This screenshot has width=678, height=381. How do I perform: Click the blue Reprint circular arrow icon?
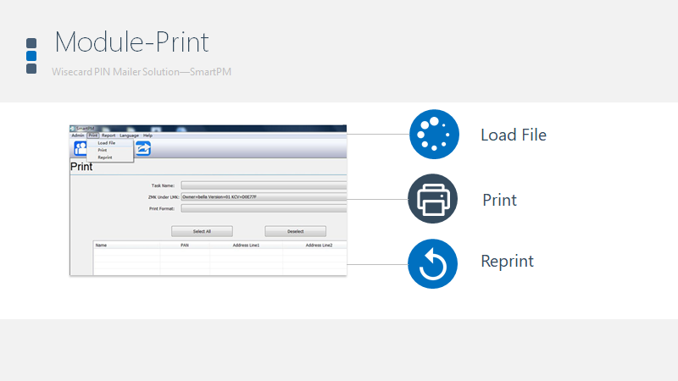(433, 263)
